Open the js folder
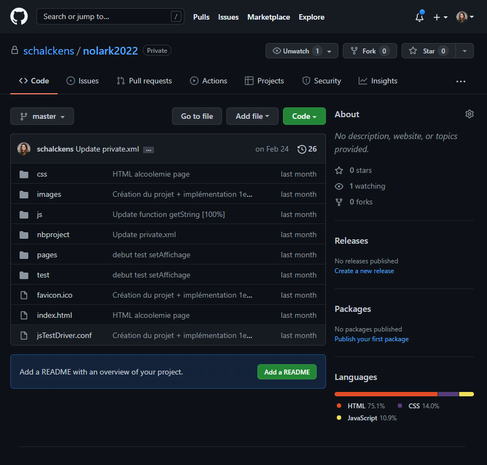 coord(39,214)
